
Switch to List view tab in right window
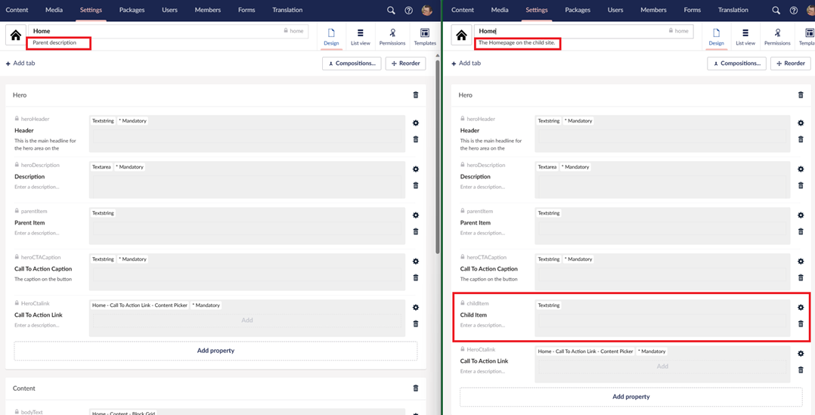pyautogui.click(x=745, y=37)
